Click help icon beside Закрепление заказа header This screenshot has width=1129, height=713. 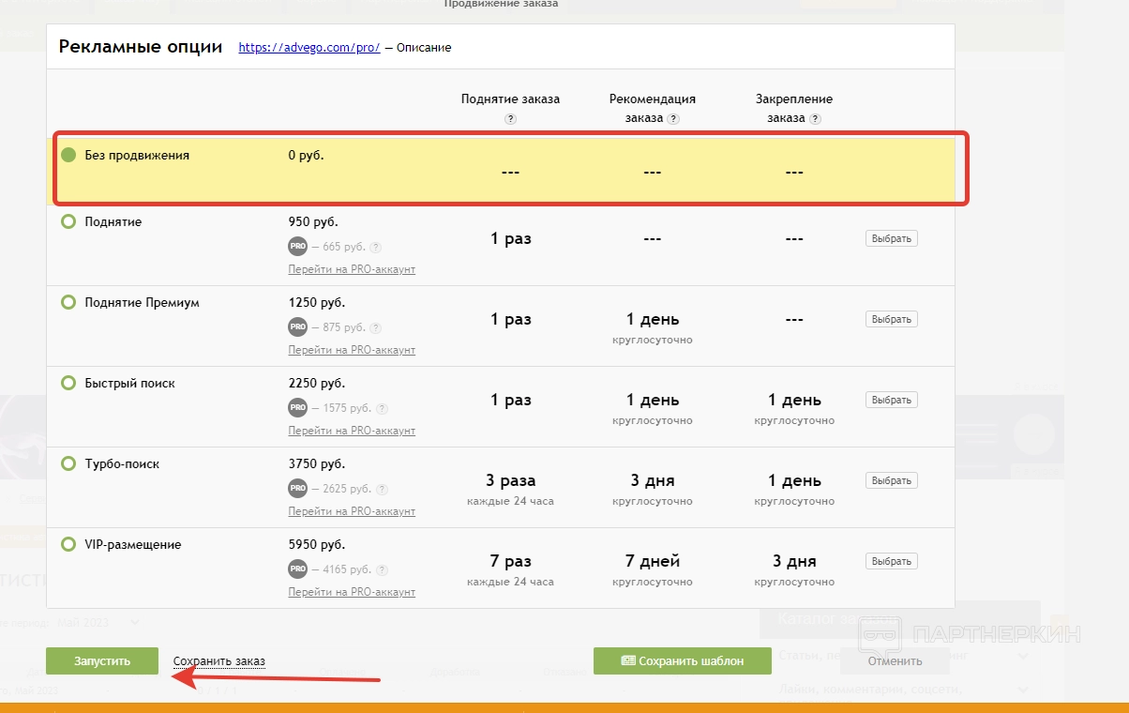pyautogui.click(x=815, y=119)
